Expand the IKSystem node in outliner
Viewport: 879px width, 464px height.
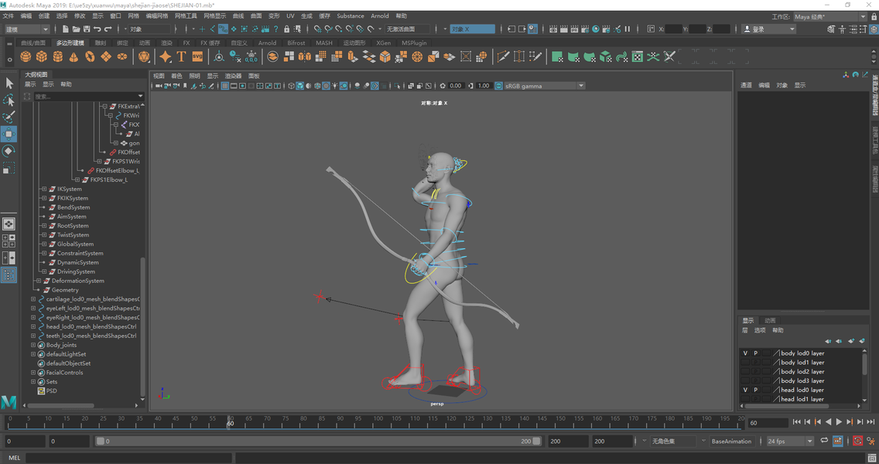pos(44,189)
